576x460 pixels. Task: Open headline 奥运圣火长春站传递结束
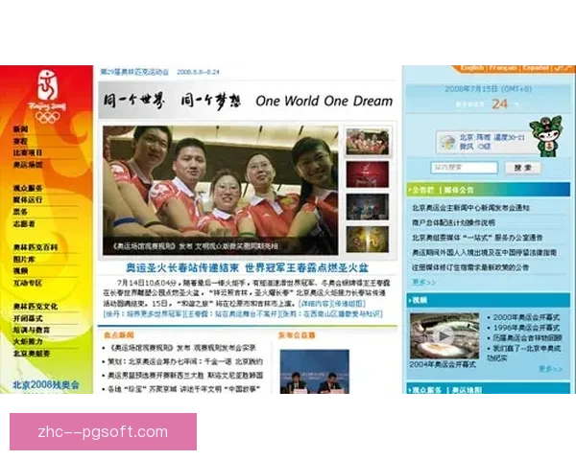click(182, 267)
